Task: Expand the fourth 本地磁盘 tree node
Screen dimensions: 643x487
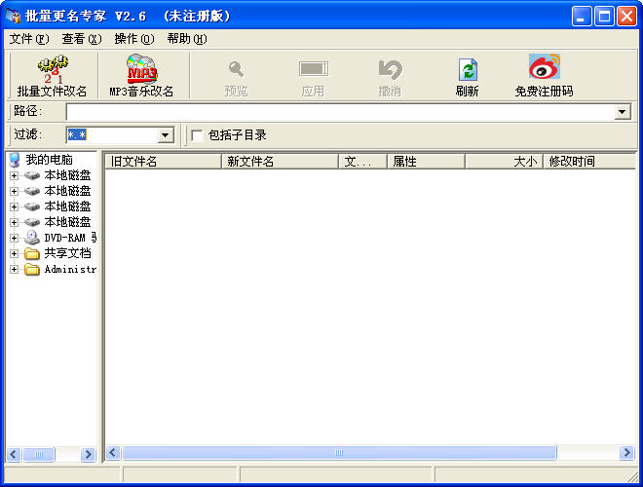Action: pyautogui.click(x=14, y=222)
